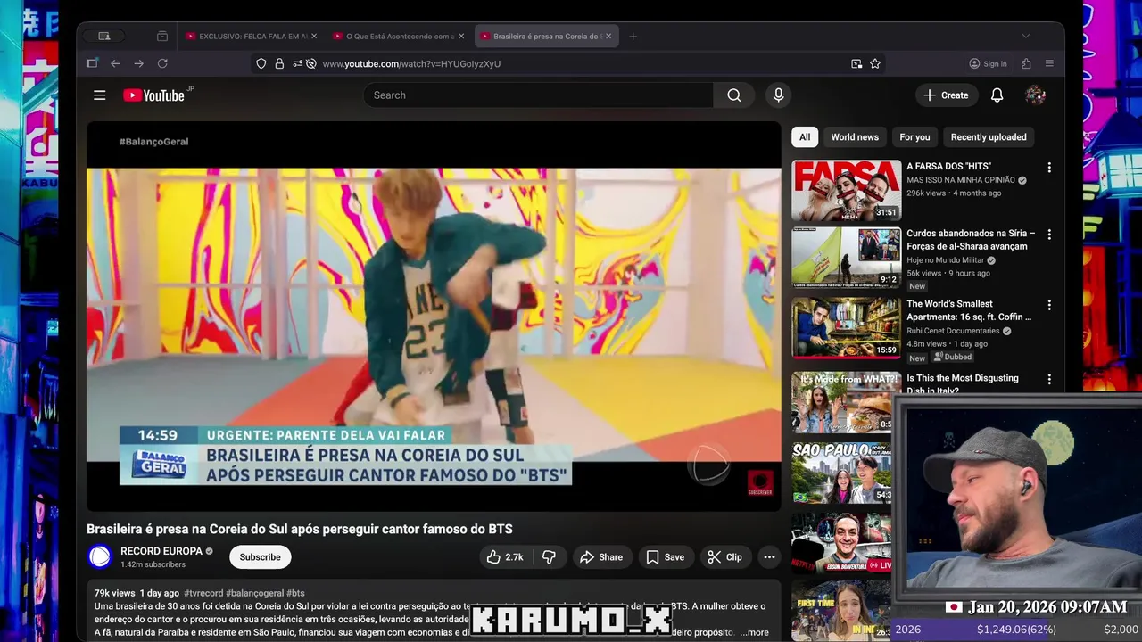Click the #tvrecord hashtag link

203,593
